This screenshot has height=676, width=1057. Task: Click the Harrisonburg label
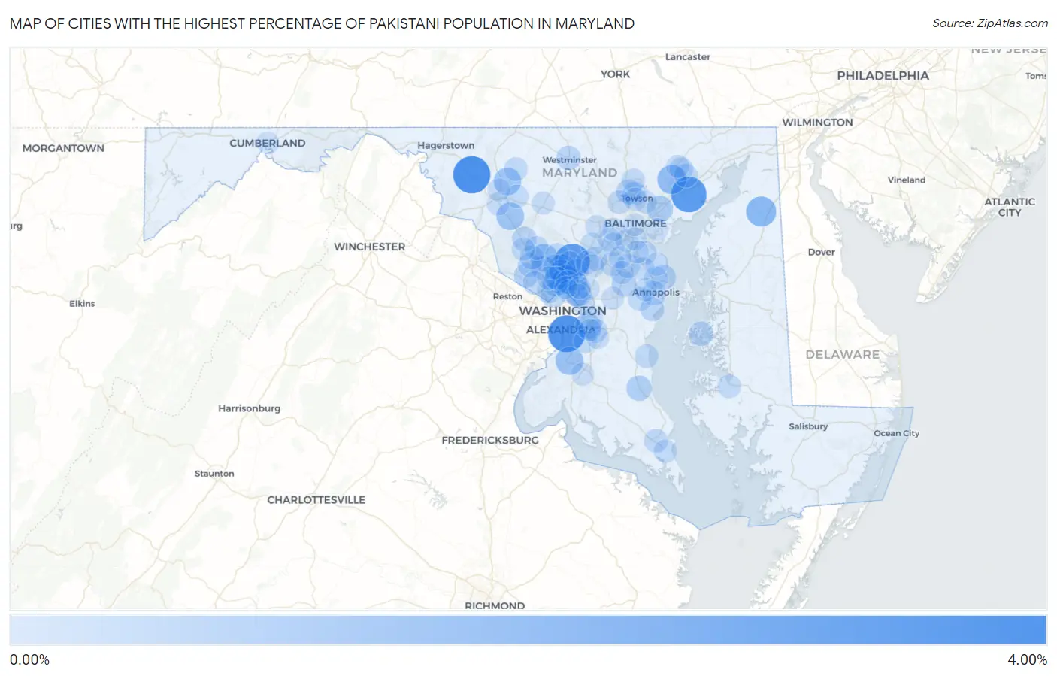coord(249,408)
